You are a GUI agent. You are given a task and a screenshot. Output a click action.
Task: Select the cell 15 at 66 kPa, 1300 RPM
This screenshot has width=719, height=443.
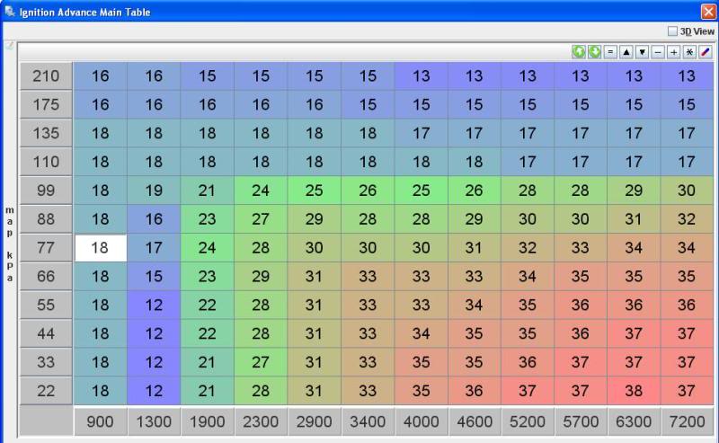coord(154,277)
